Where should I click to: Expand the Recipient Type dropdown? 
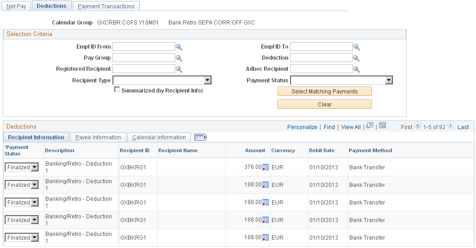coord(208,80)
